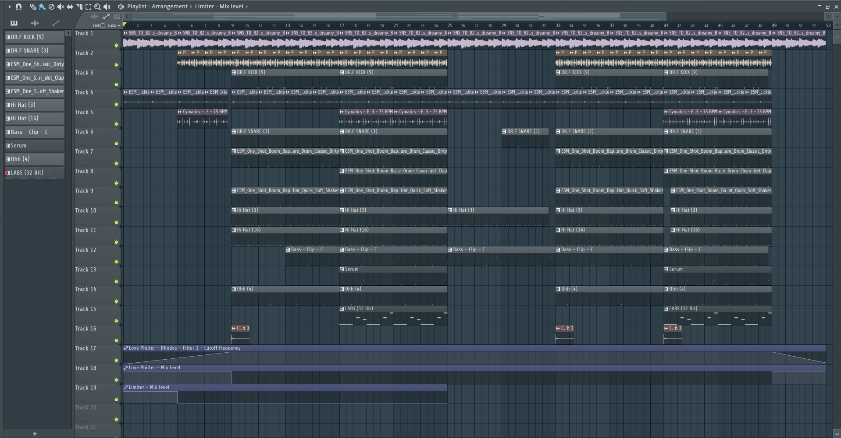
Task: Select DR.F KICK (9) pattern in picker
Action: (35, 37)
